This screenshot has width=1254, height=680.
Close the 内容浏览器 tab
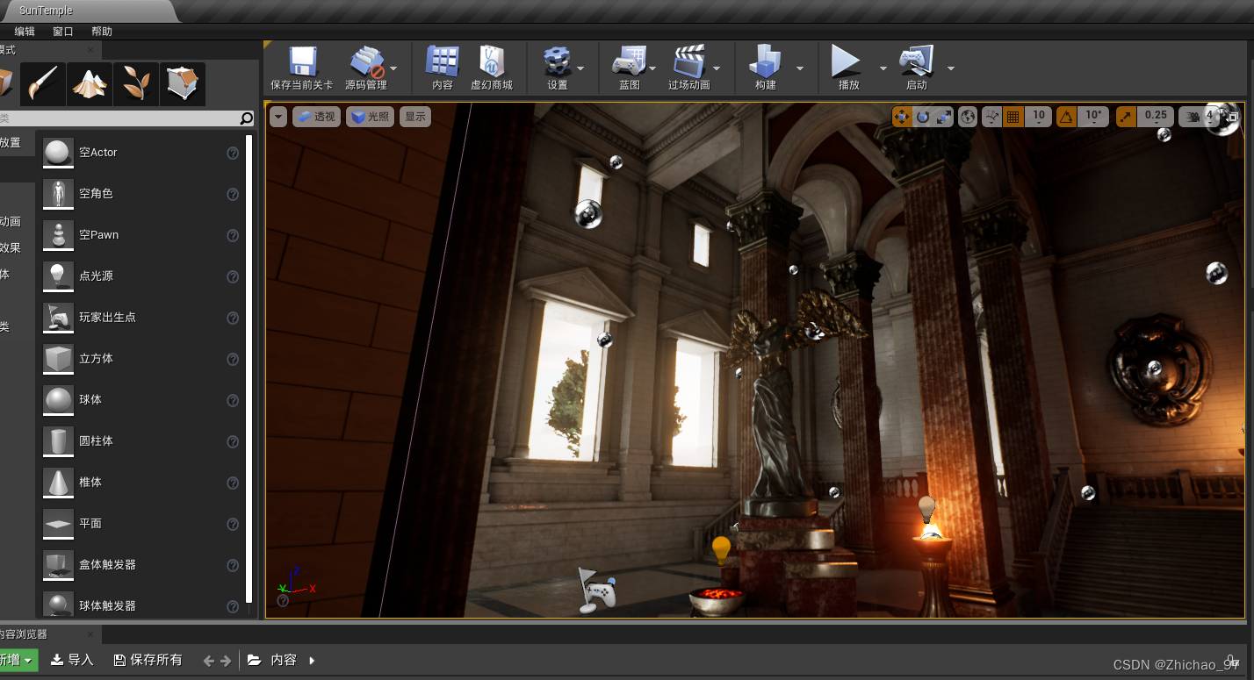click(90, 634)
